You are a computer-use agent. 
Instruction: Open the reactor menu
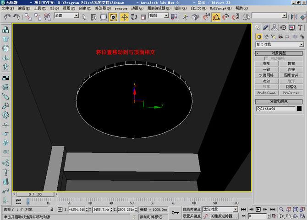[121, 8]
